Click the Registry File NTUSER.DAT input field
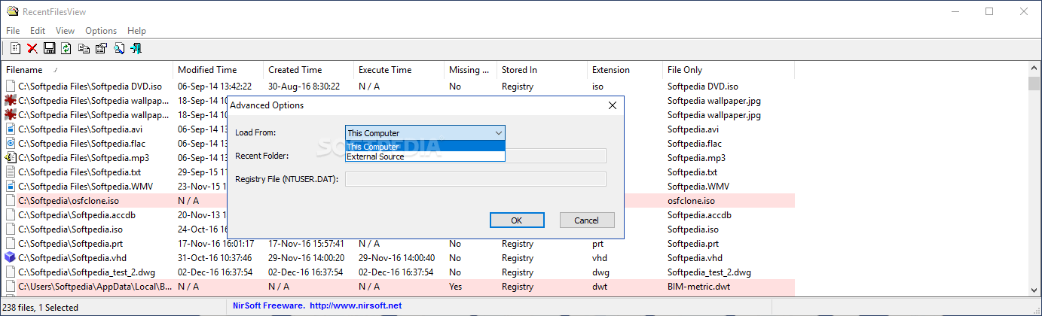This screenshot has height=316, width=1042. point(475,179)
